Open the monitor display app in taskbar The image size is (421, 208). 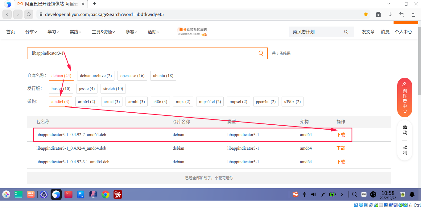pyautogui.click(x=93, y=194)
